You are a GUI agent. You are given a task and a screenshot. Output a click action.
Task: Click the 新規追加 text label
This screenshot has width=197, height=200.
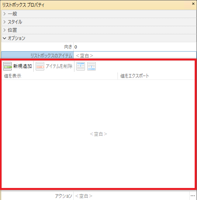pyautogui.click(x=22, y=66)
